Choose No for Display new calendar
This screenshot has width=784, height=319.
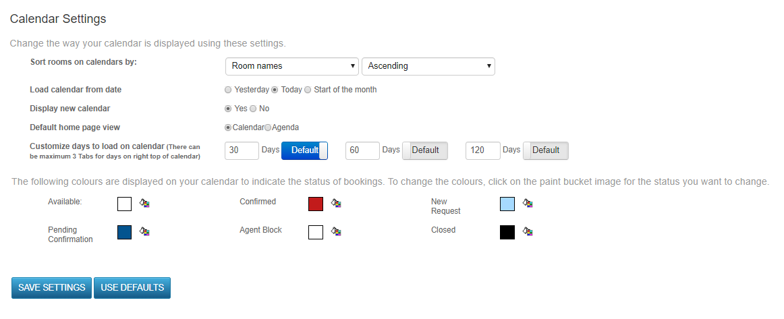tap(253, 109)
